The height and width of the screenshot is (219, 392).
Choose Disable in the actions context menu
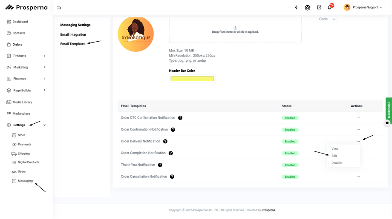tap(337, 163)
